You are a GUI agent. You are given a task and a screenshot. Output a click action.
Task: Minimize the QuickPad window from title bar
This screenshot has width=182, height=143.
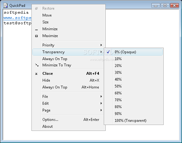click(x=156, y=6)
